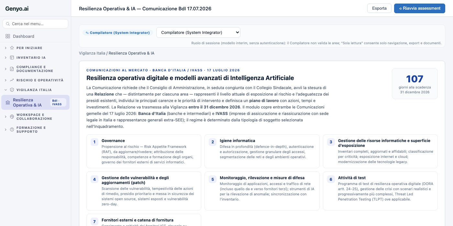The height and width of the screenshot is (226, 453).
Task: Click the Ruolo di sessione note text
Action: 316,43
